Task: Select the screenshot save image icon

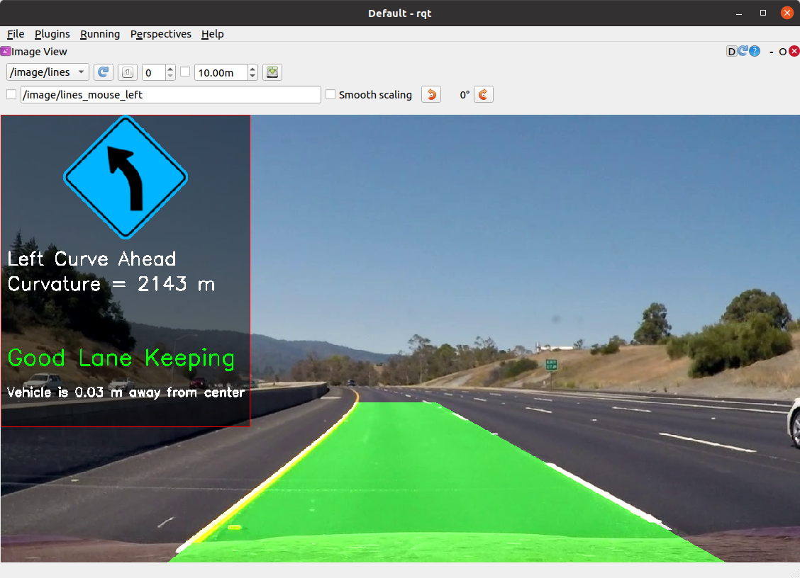Action: click(272, 72)
